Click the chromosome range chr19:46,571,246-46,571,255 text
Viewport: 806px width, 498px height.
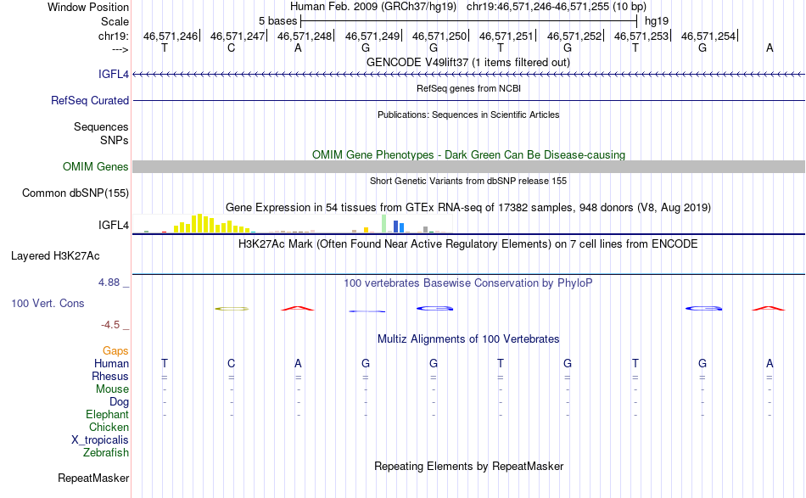pos(538,7)
